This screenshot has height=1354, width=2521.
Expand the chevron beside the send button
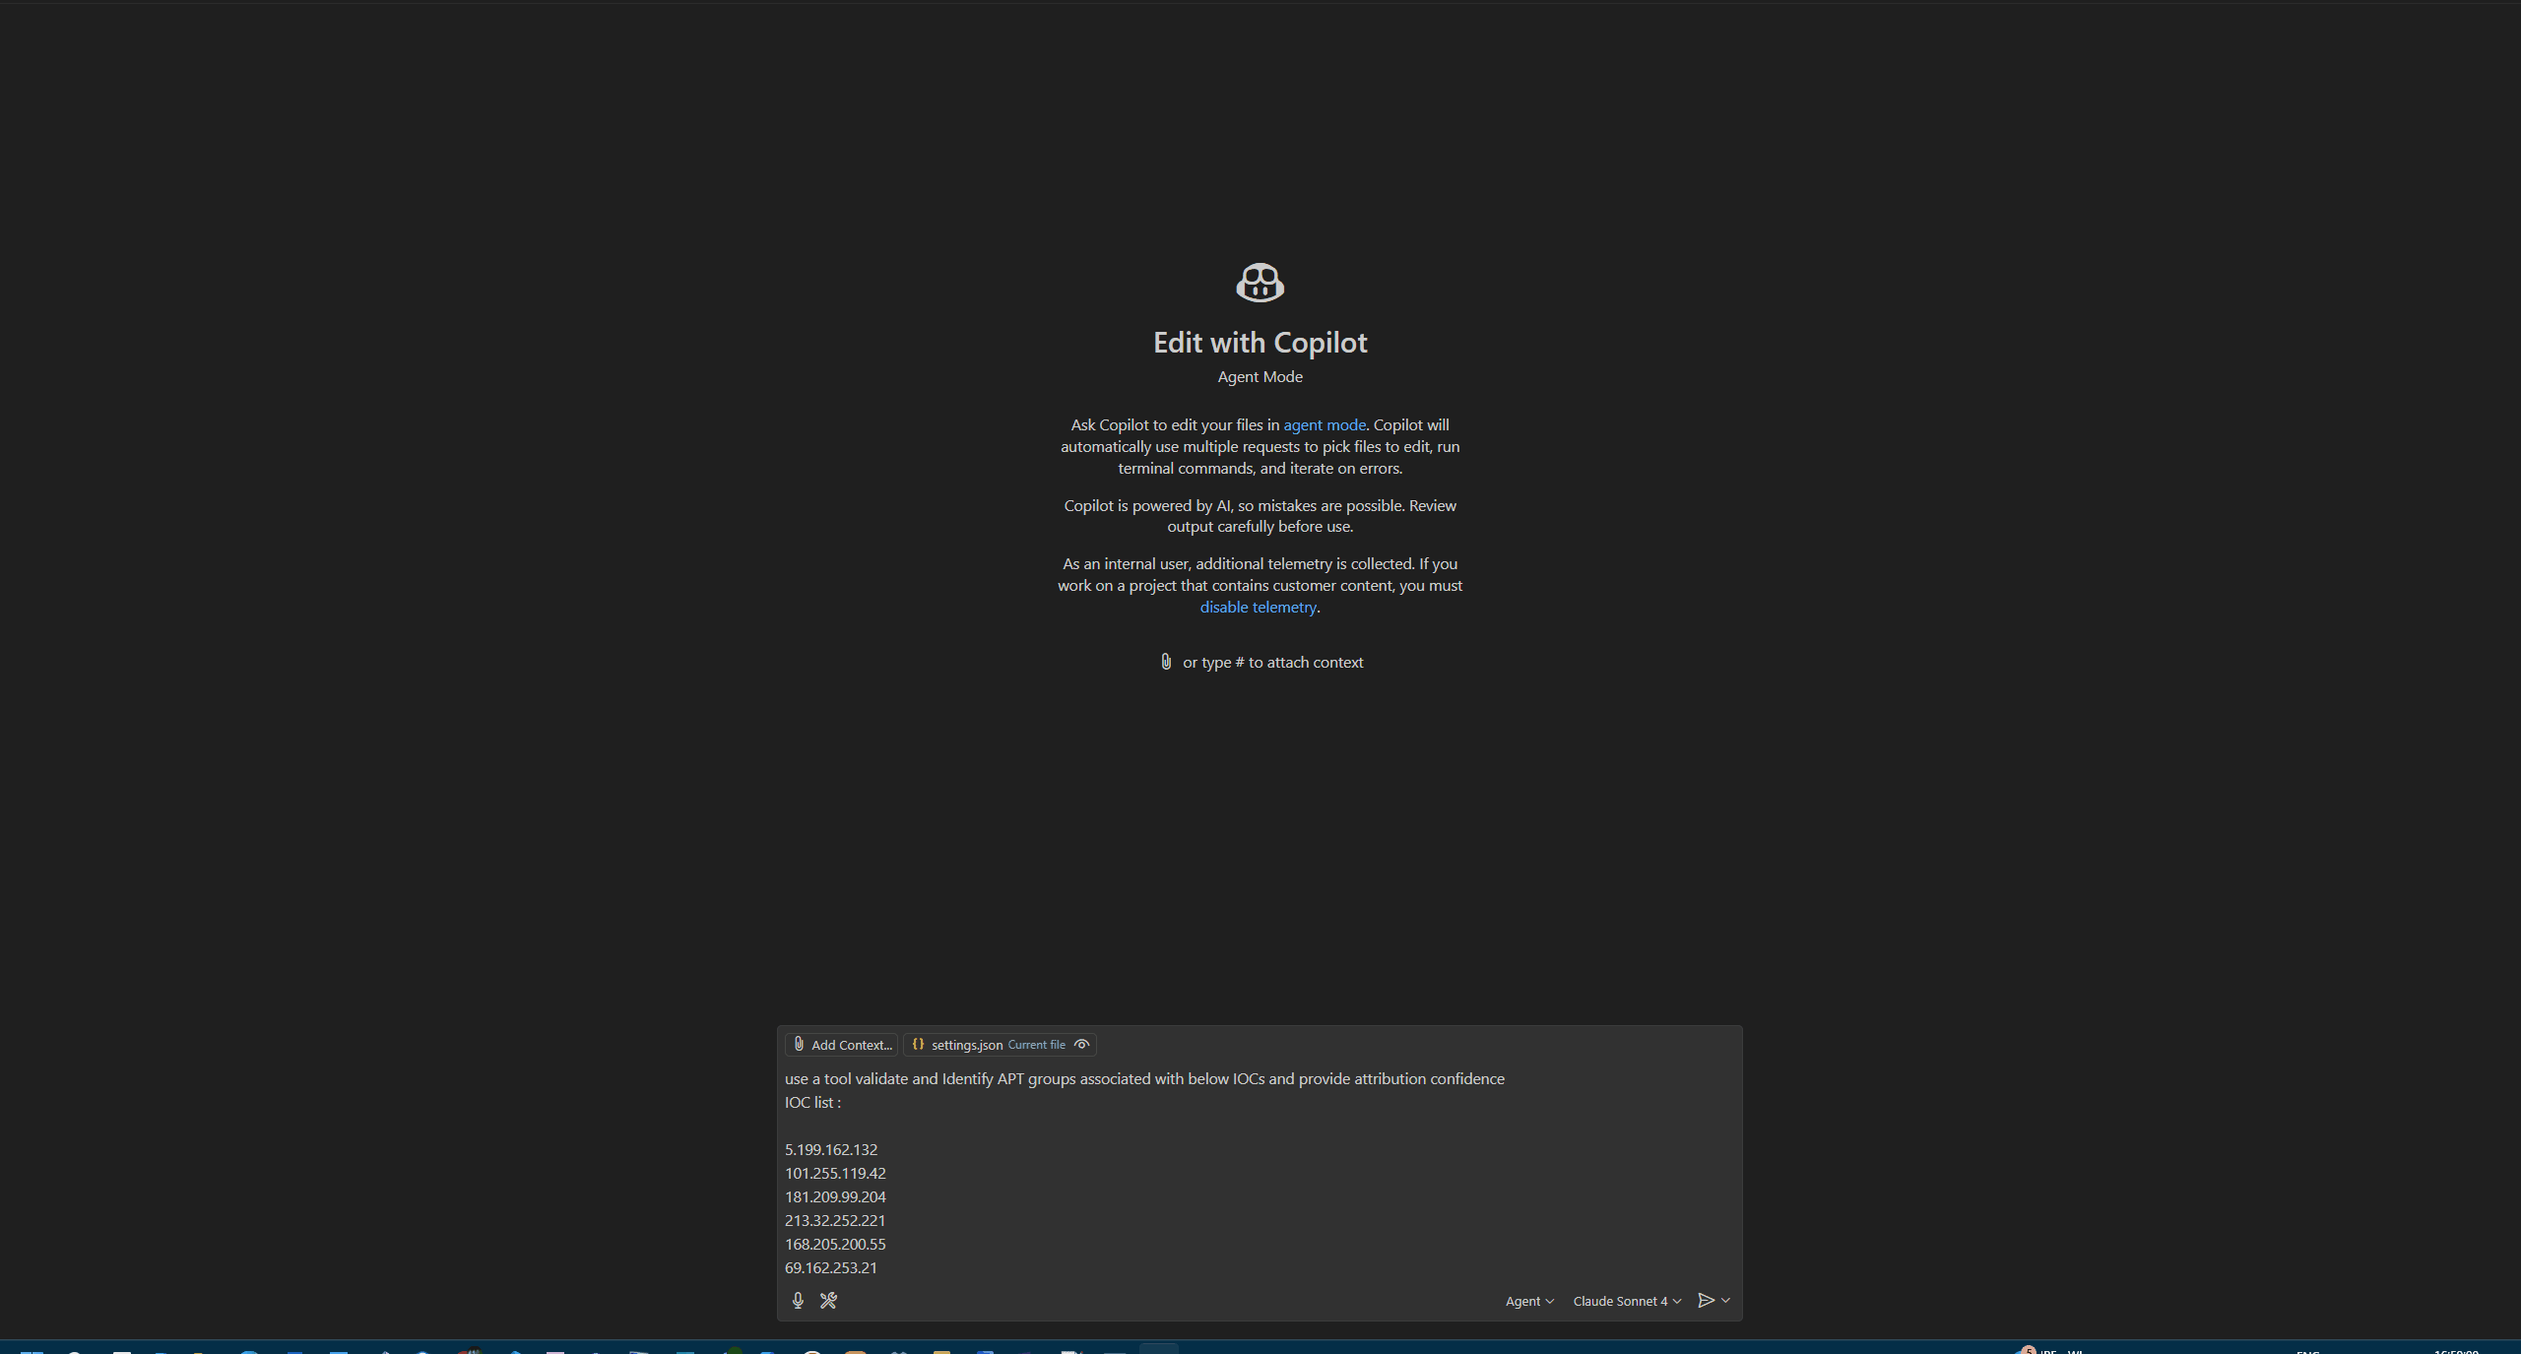[1725, 1301]
